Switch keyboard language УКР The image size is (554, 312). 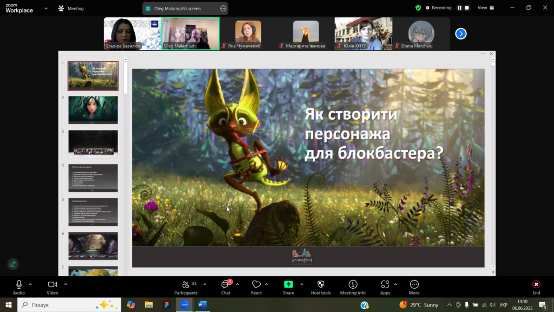pyautogui.click(x=504, y=305)
